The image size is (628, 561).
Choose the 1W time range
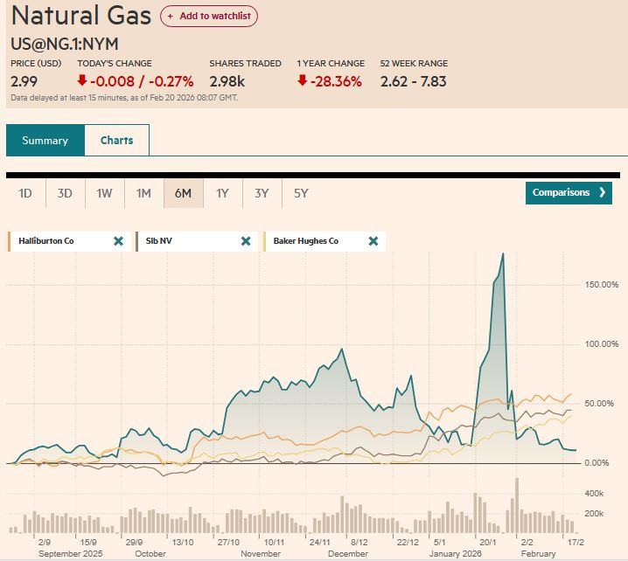[104, 193]
